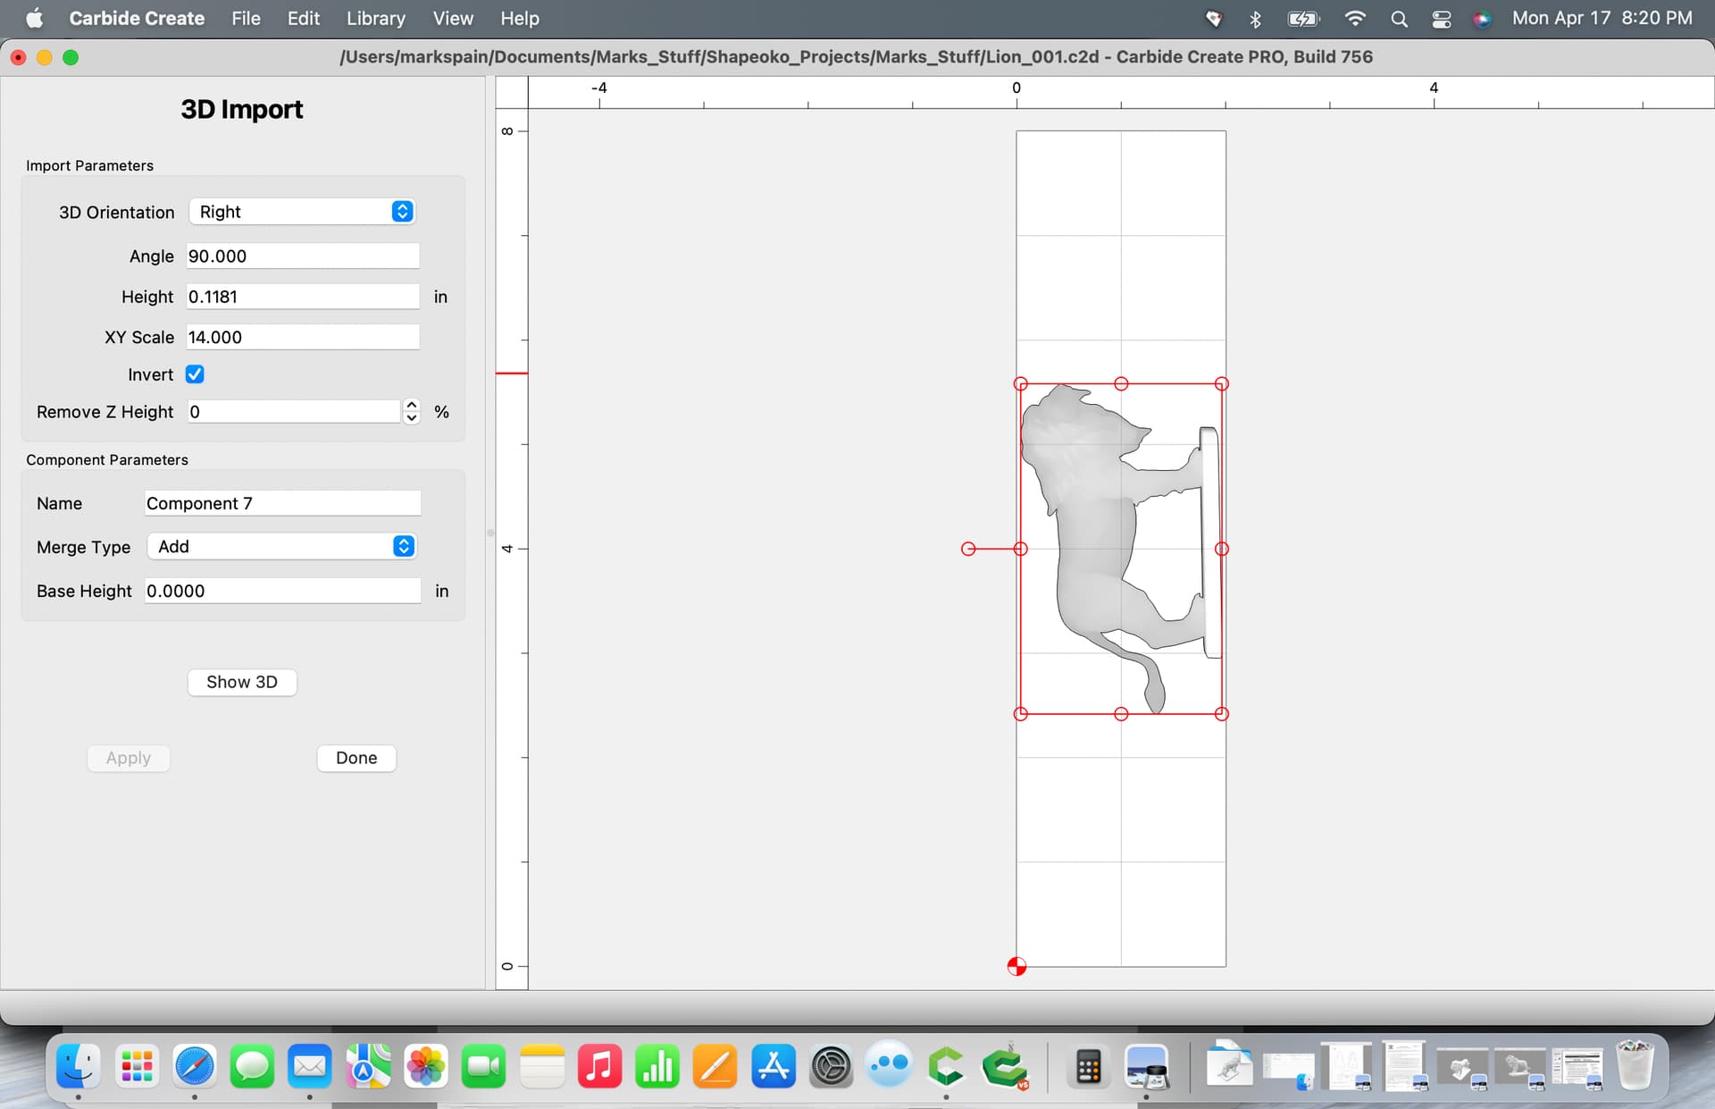Click top-left selection handle of lion model
Image resolution: width=1715 pixels, height=1109 pixels.
1021,383
